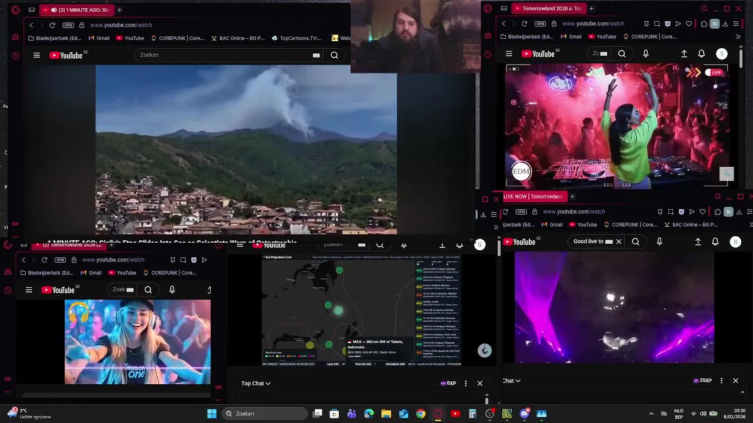
Task: Open COREPUNK bookmark in top-left Etna window
Action: pos(178,38)
